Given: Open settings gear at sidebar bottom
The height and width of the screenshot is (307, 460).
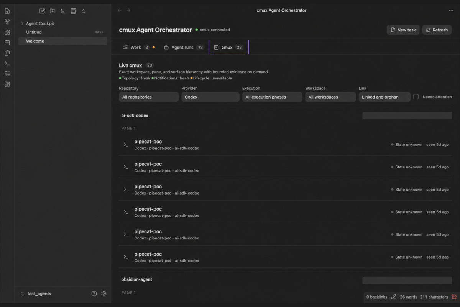Looking at the screenshot, I should tap(103, 294).
